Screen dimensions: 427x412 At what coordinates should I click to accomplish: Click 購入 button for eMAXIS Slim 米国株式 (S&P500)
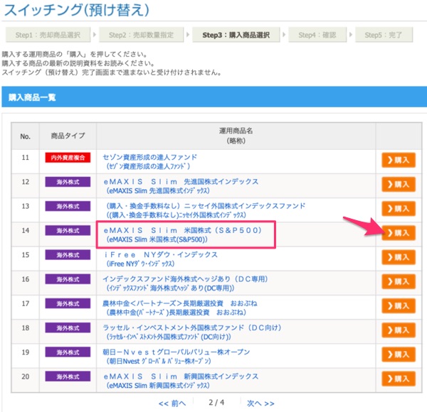coord(399,233)
